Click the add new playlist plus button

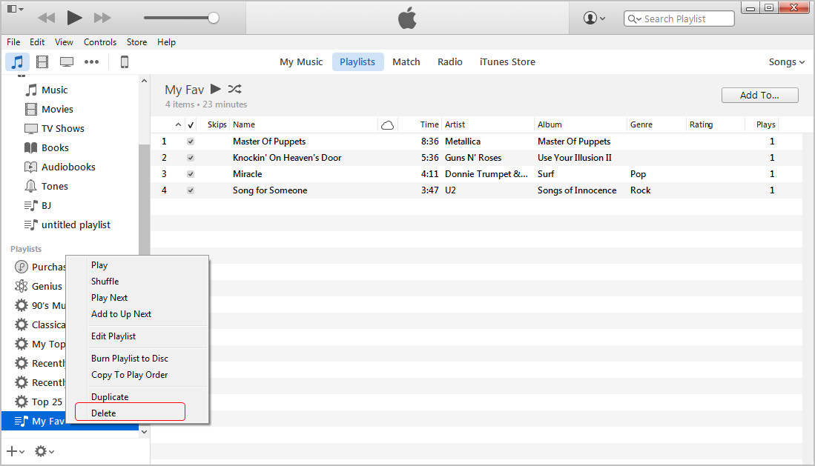pos(15,451)
